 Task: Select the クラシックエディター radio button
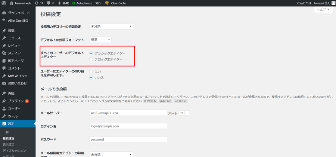91,53
